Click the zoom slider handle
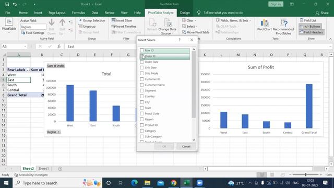 pos(305,175)
